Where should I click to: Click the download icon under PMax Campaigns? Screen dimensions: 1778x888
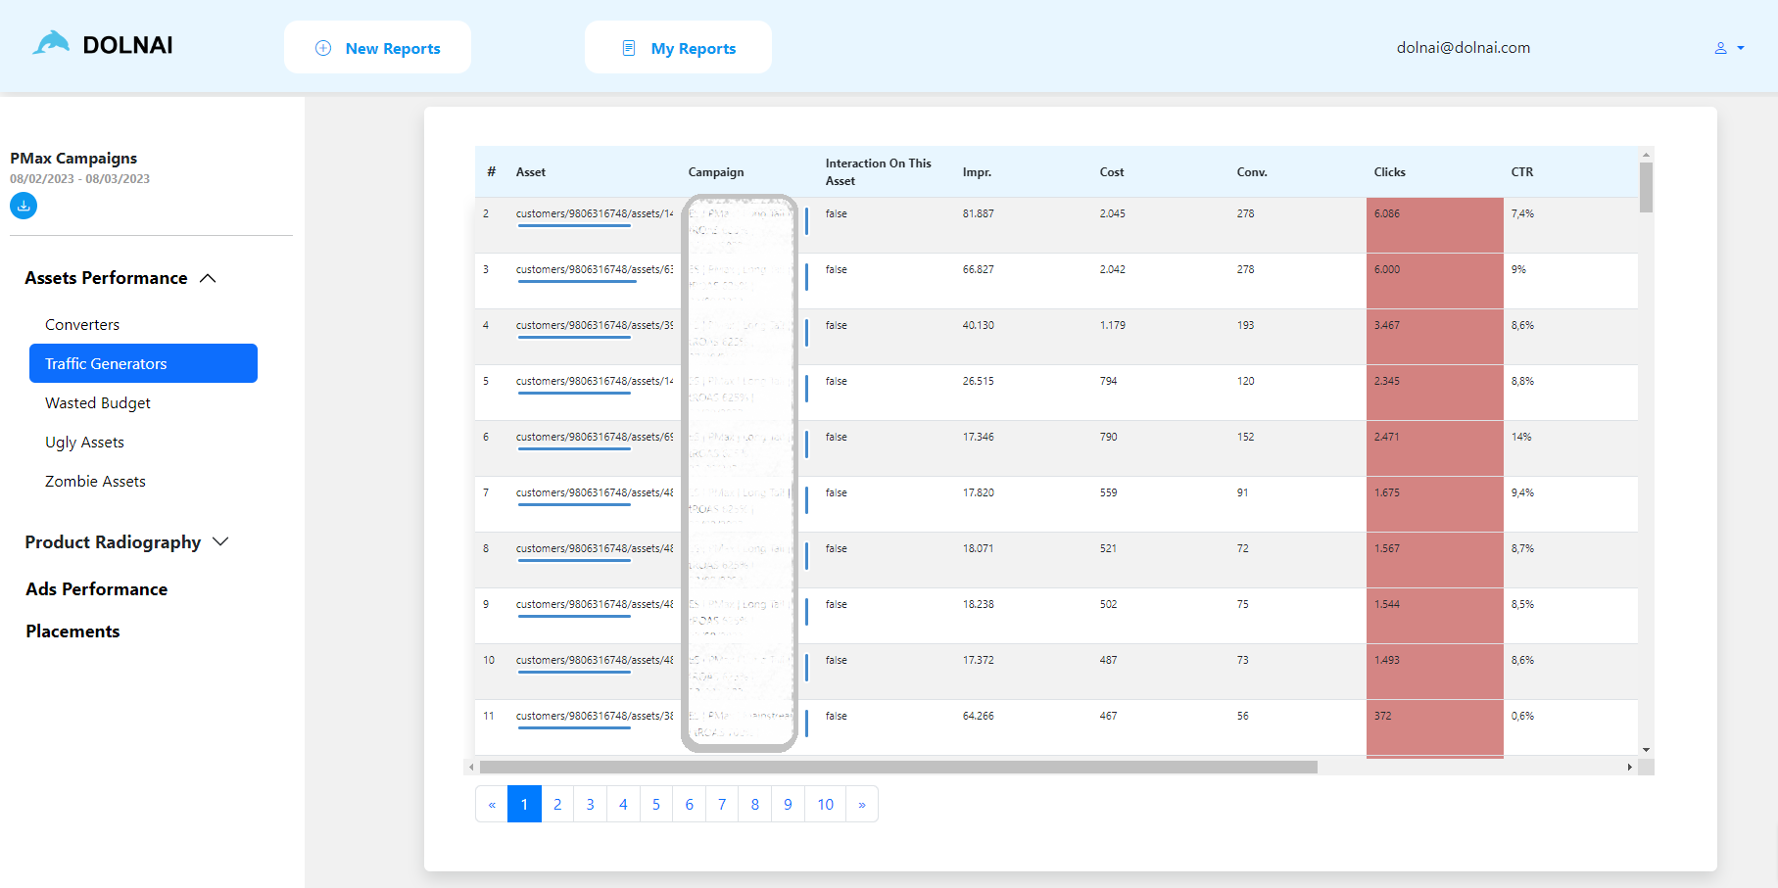tap(23, 206)
